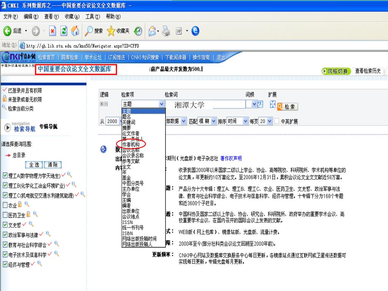Collapse the 检索项 主题 dropdown
The height and width of the screenshot is (291, 388).
click(x=161, y=104)
